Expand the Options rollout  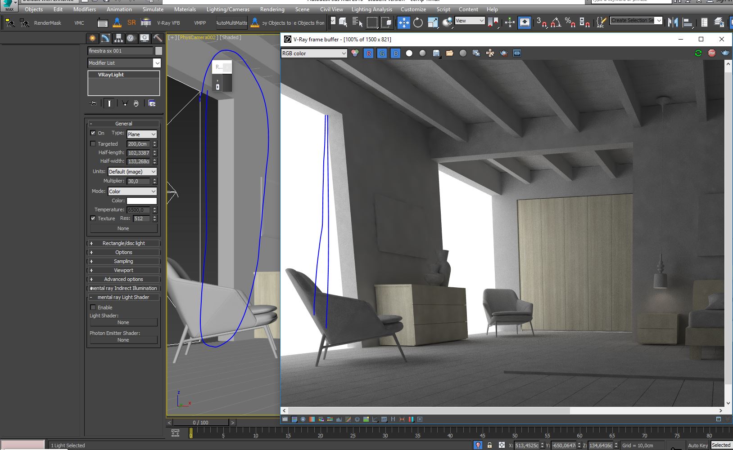pos(123,252)
